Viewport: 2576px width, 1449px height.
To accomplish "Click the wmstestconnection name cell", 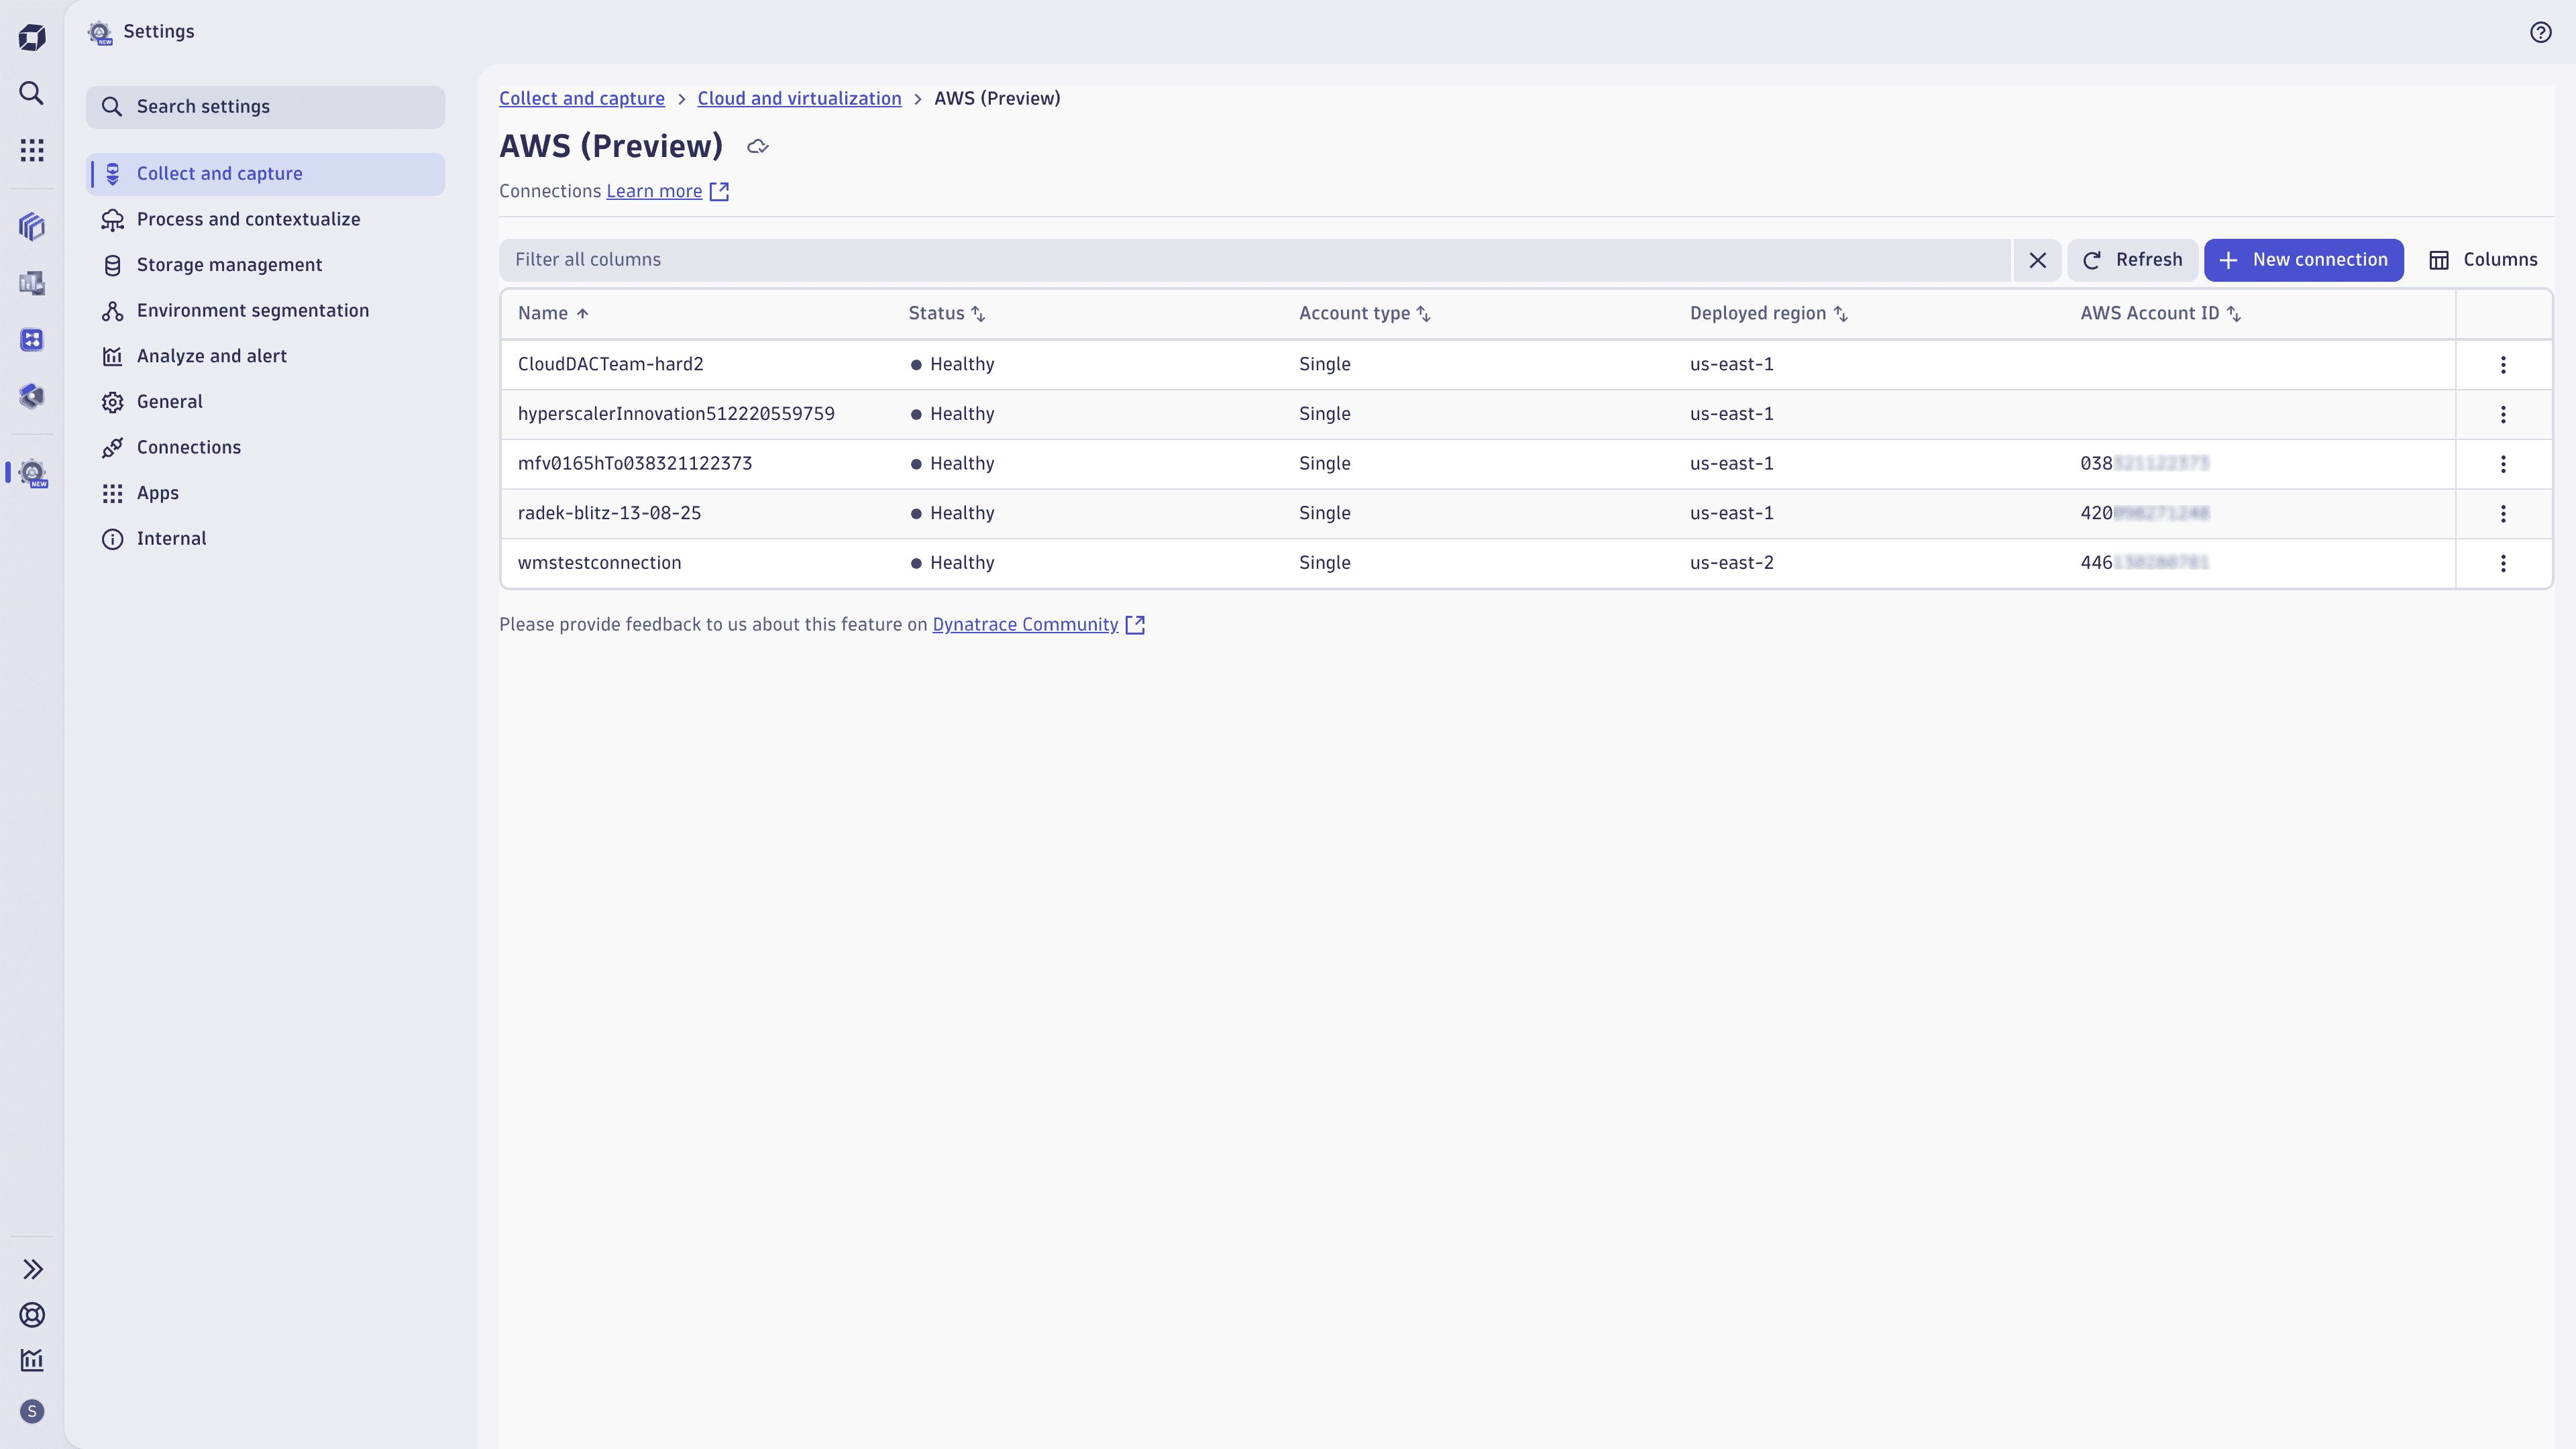I will tap(599, 563).
